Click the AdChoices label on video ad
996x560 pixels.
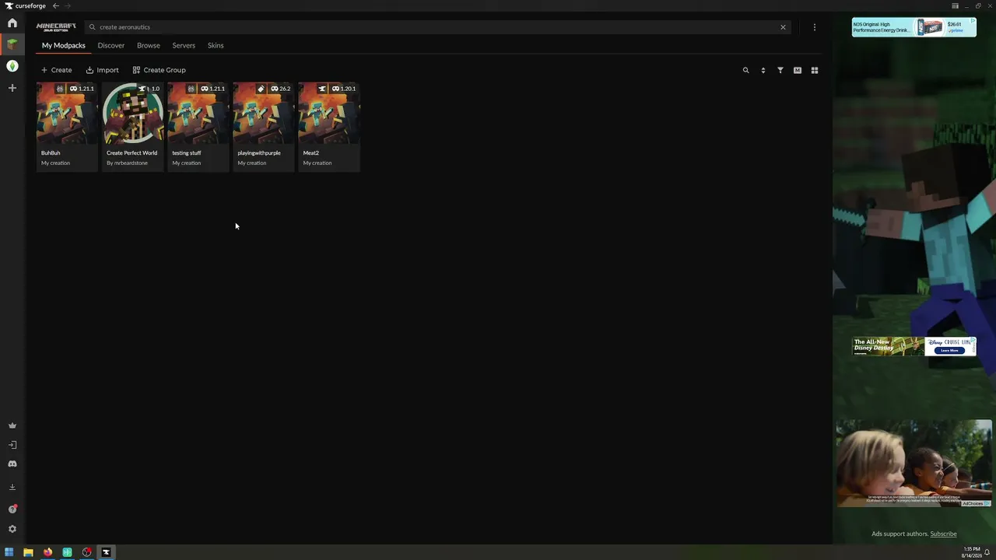click(976, 503)
